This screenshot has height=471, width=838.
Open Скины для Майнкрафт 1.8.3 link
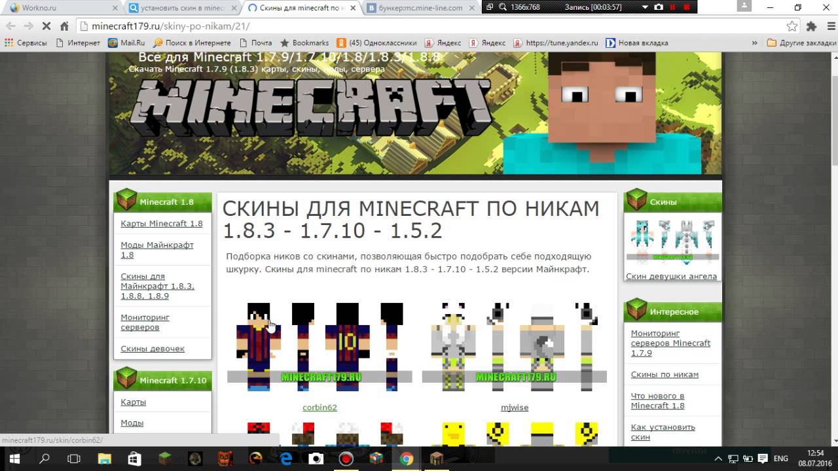(x=158, y=286)
